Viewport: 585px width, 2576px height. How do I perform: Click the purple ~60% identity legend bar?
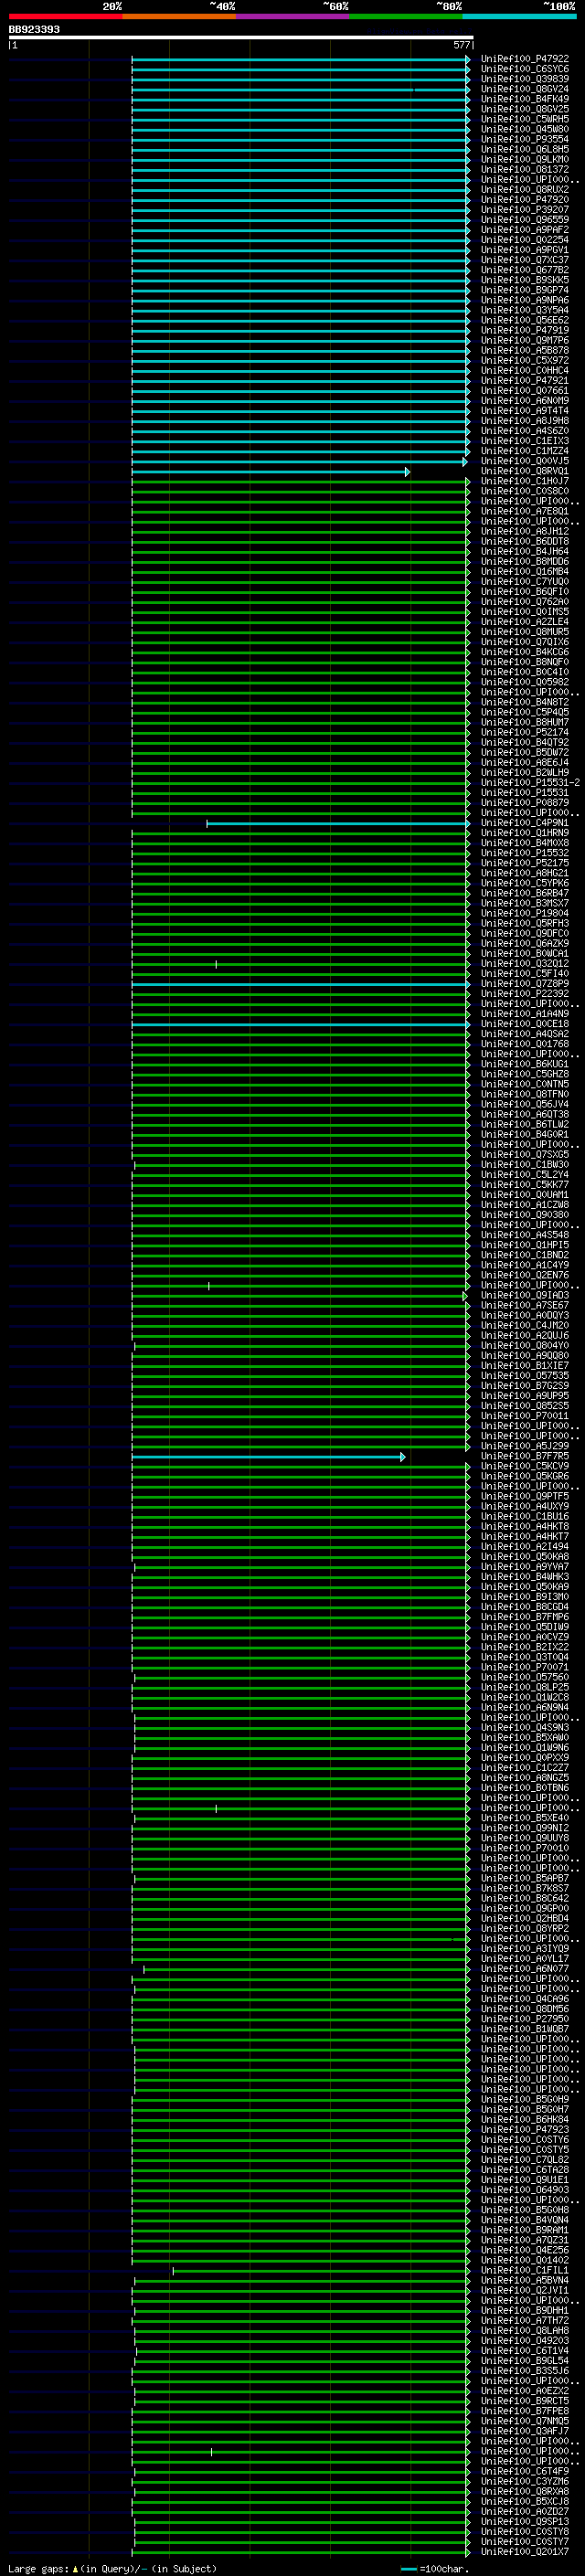pyautogui.click(x=292, y=16)
